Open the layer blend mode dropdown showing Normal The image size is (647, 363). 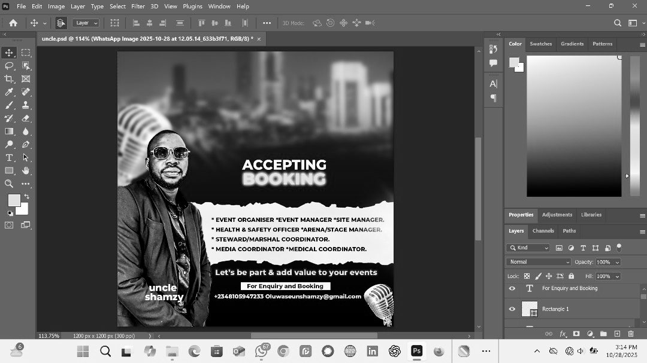click(537, 261)
